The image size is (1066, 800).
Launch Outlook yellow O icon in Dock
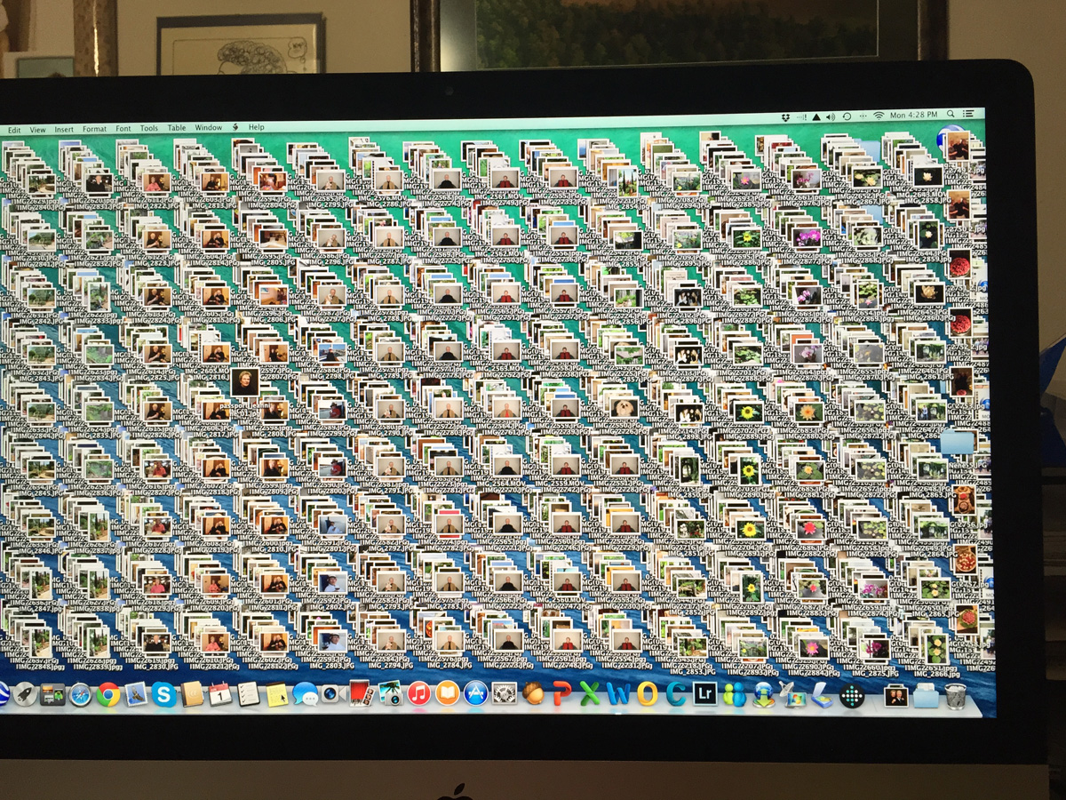coord(647,693)
